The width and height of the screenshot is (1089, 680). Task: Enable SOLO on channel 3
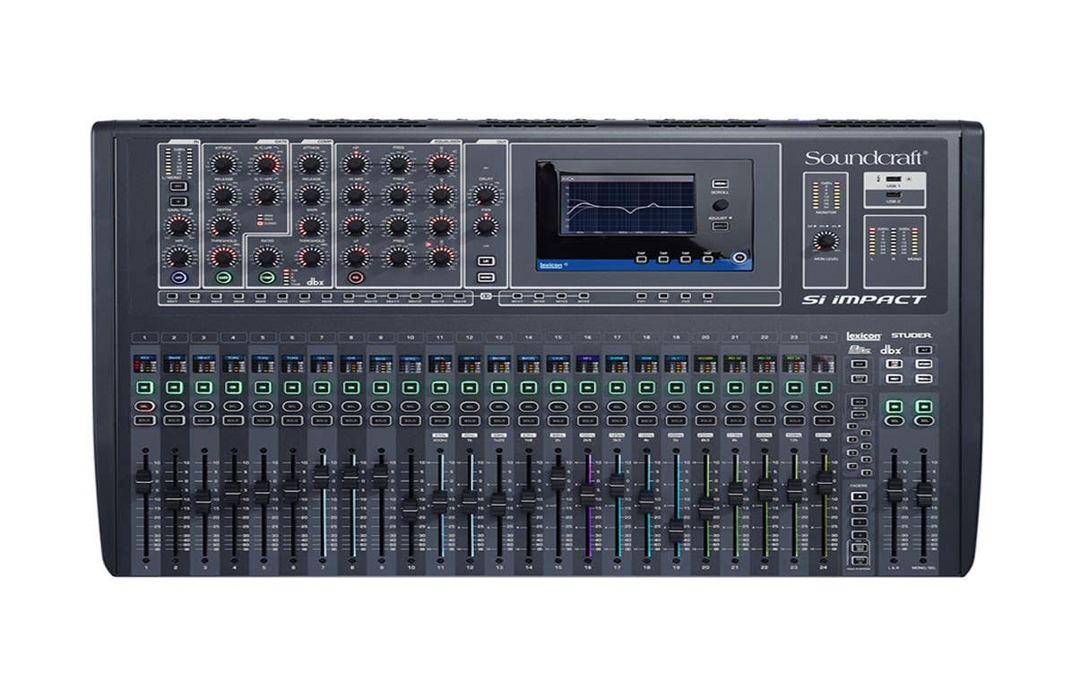point(203,419)
